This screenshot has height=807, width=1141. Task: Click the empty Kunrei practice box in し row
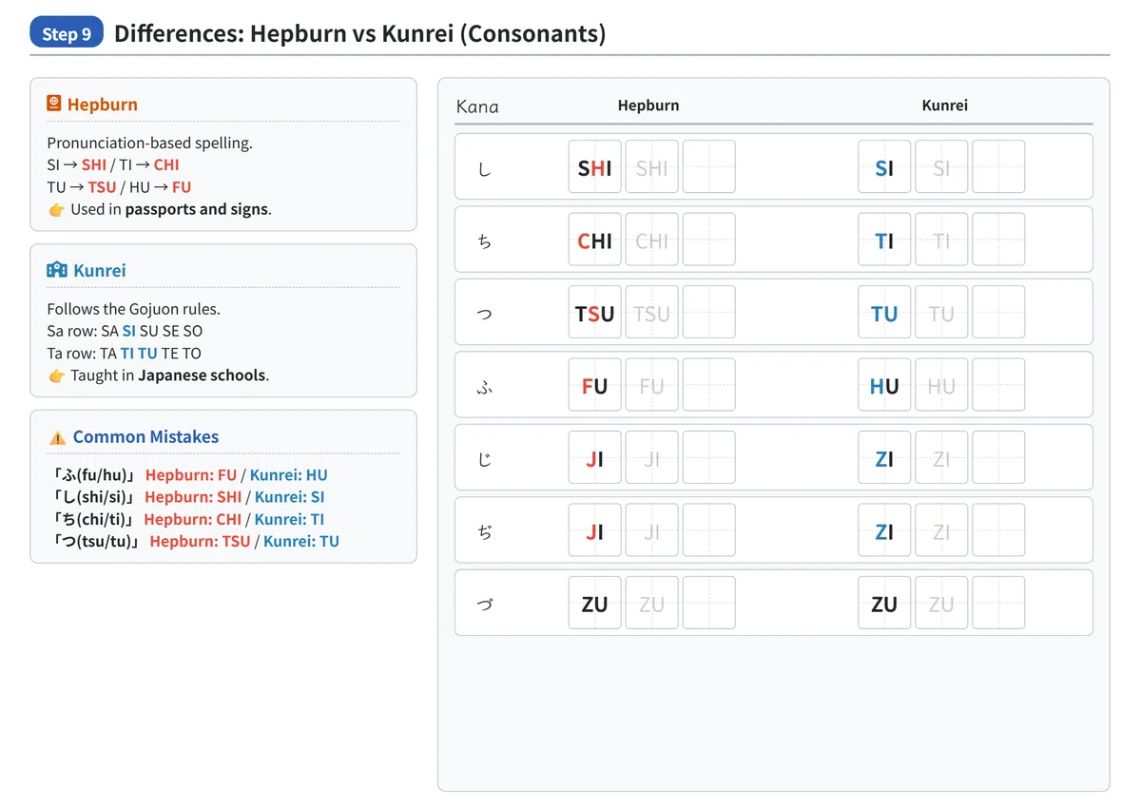(998, 167)
